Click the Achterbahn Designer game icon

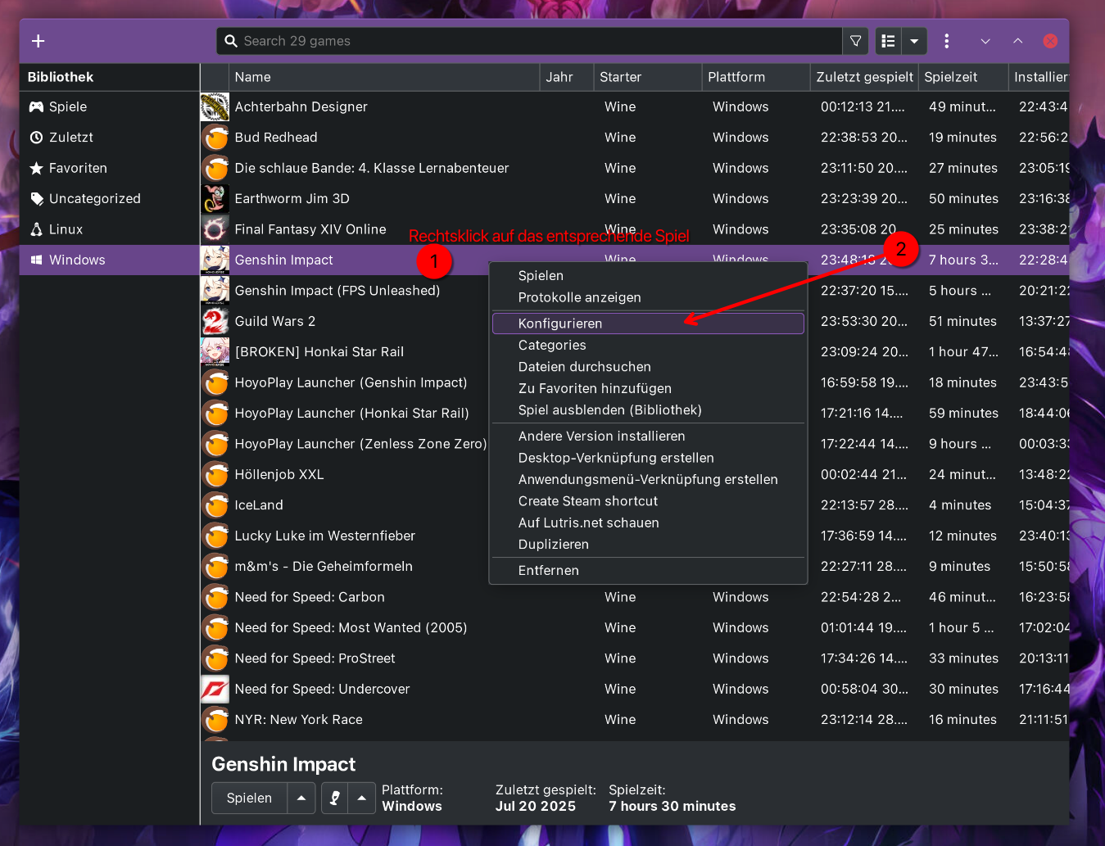click(215, 107)
